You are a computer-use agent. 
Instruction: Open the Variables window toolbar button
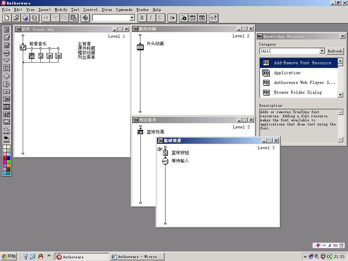click(x=202, y=18)
